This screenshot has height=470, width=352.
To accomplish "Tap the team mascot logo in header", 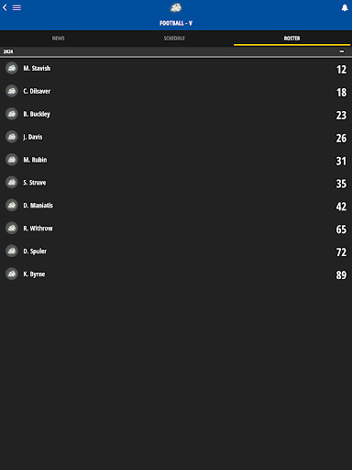I will click(176, 8).
